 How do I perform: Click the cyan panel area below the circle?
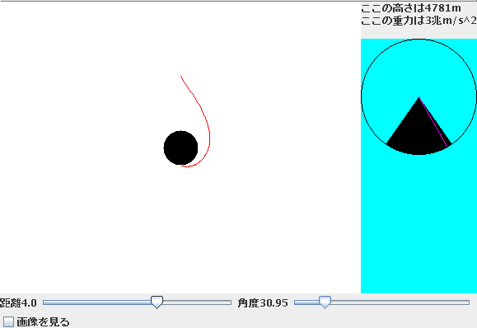point(419,225)
